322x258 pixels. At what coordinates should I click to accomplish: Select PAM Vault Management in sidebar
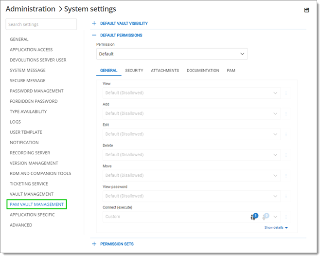pos(37,204)
